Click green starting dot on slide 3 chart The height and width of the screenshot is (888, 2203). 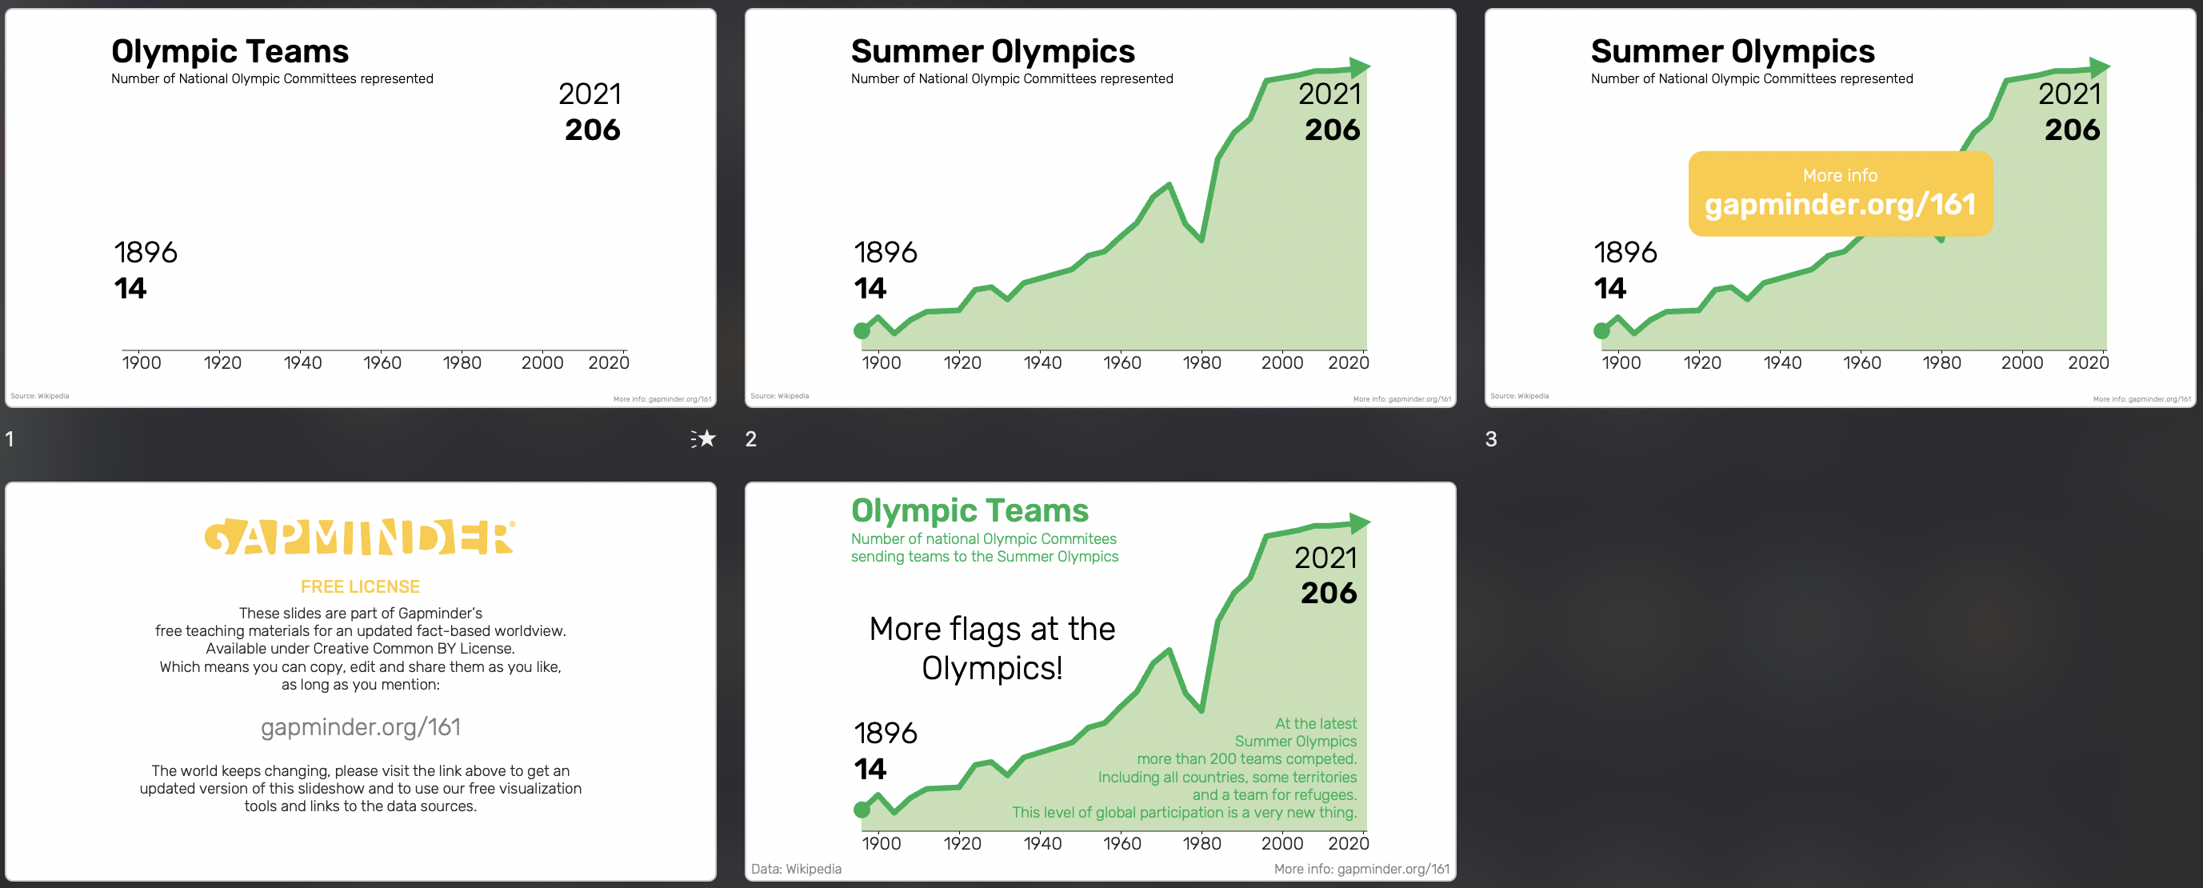(x=1601, y=330)
